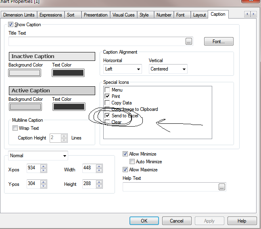Pick Inactive Caption background color swatch
This screenshot has height=229, width=261.
tap(25, 73)
